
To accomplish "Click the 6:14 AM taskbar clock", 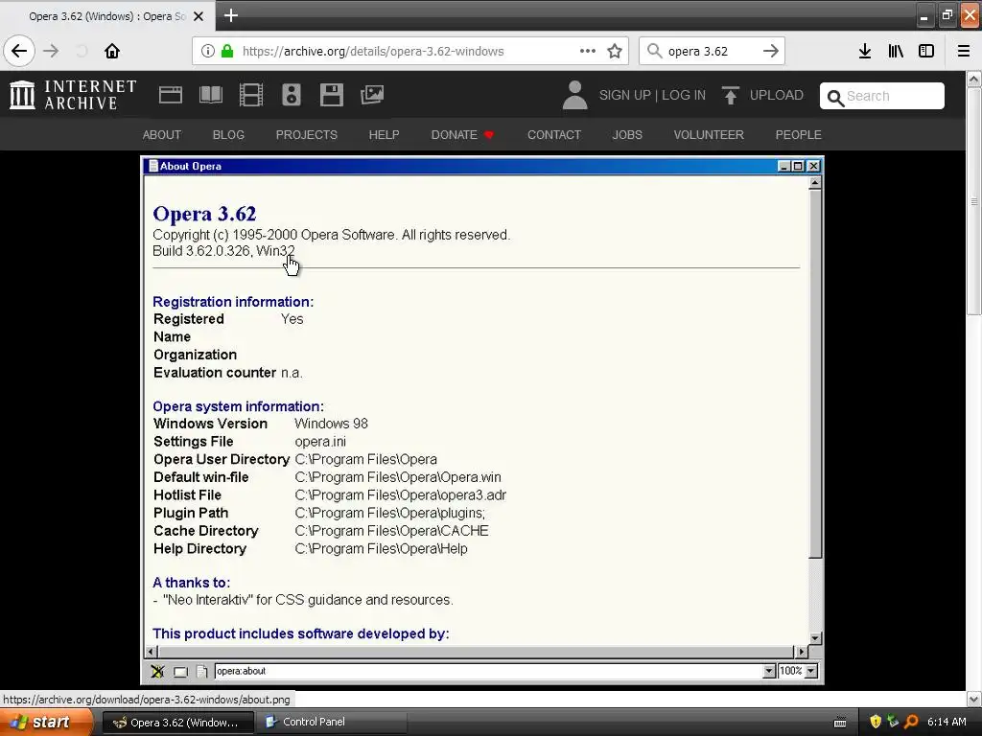I will pos(947,722).
